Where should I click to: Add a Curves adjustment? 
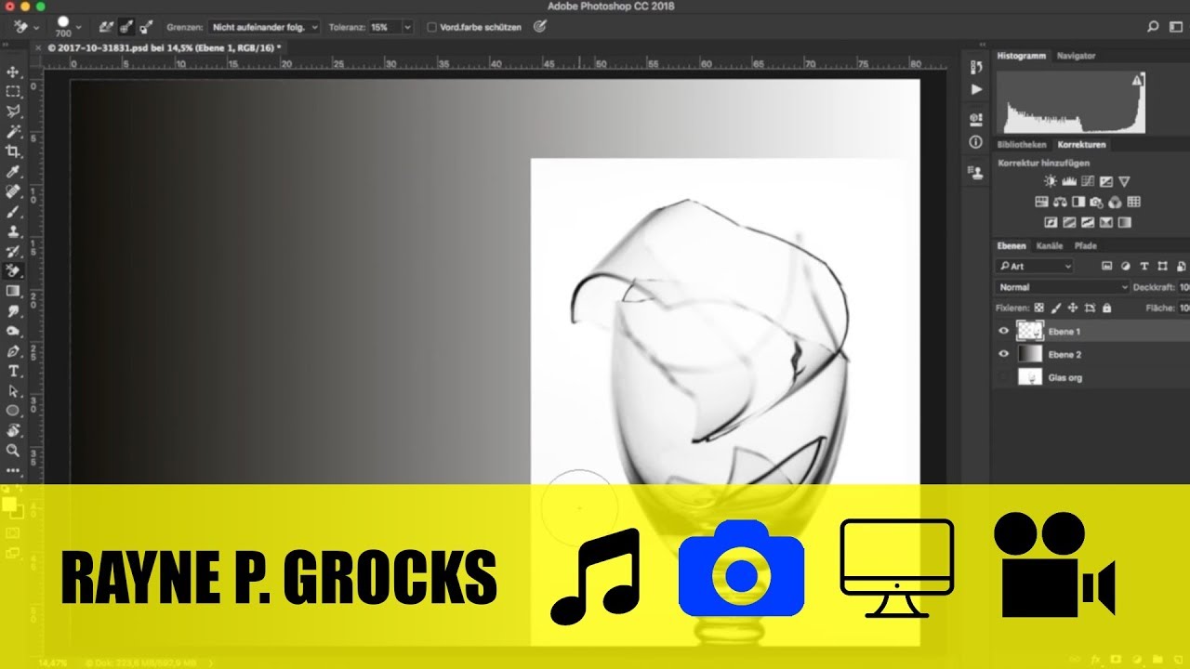[1087, 181]
